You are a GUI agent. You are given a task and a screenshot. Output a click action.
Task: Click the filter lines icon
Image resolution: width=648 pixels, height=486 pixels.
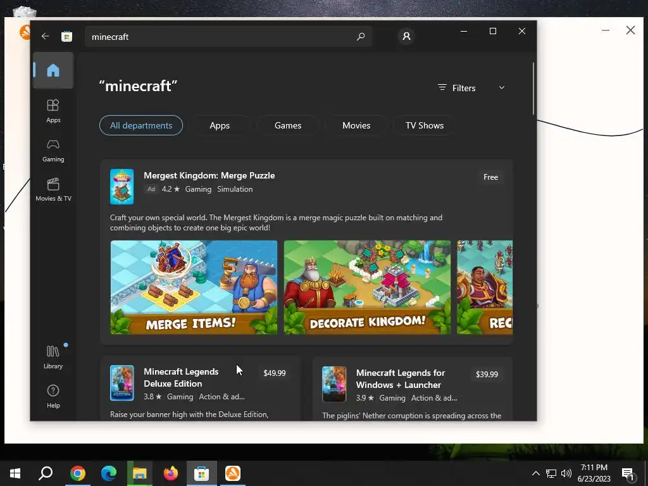pyautogui.click(x=442, y=87)
